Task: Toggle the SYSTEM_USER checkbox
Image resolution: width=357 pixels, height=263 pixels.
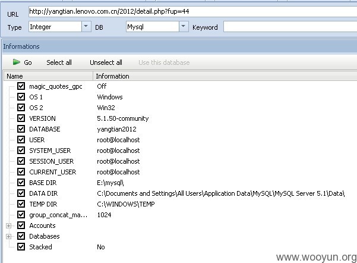Action: 21,151
